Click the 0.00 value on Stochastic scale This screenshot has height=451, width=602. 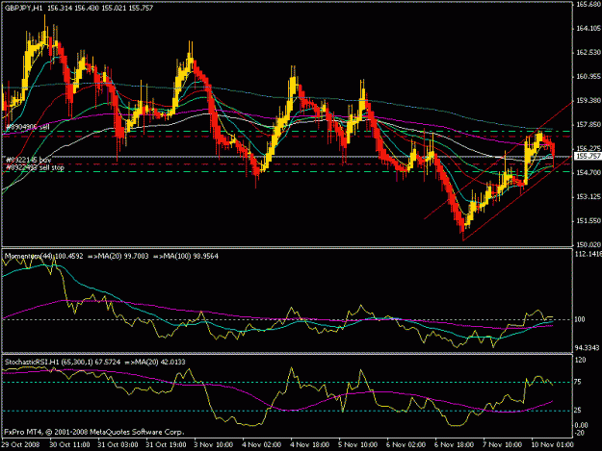[x=581, y=425]
